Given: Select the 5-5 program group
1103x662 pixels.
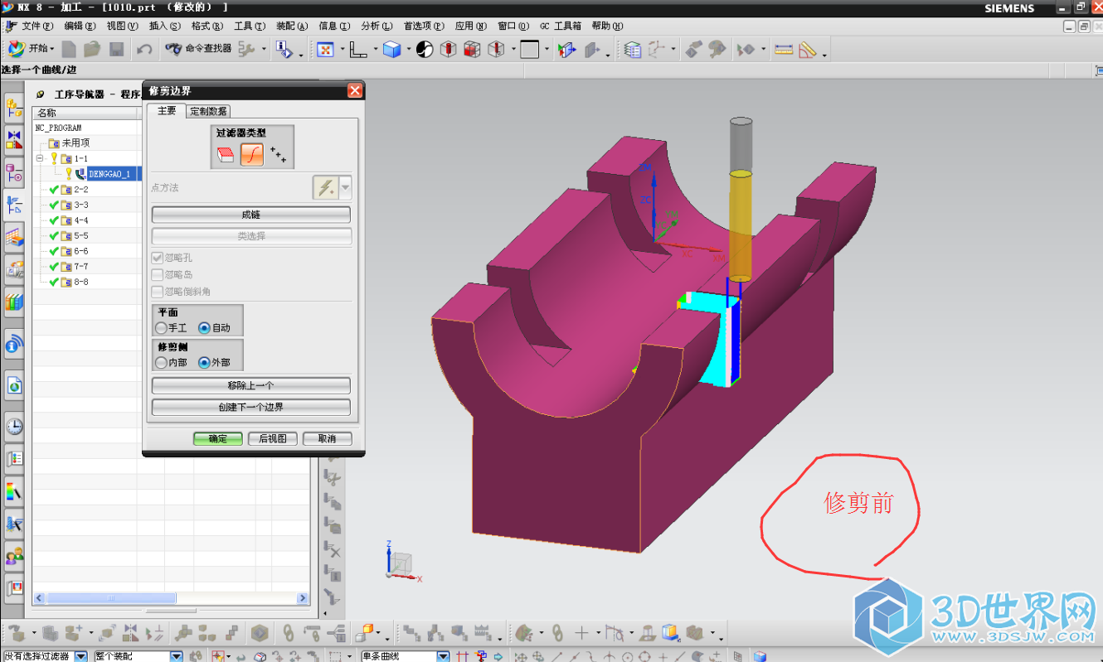Looking at the screenshot, I should click(x=81, y=236).
